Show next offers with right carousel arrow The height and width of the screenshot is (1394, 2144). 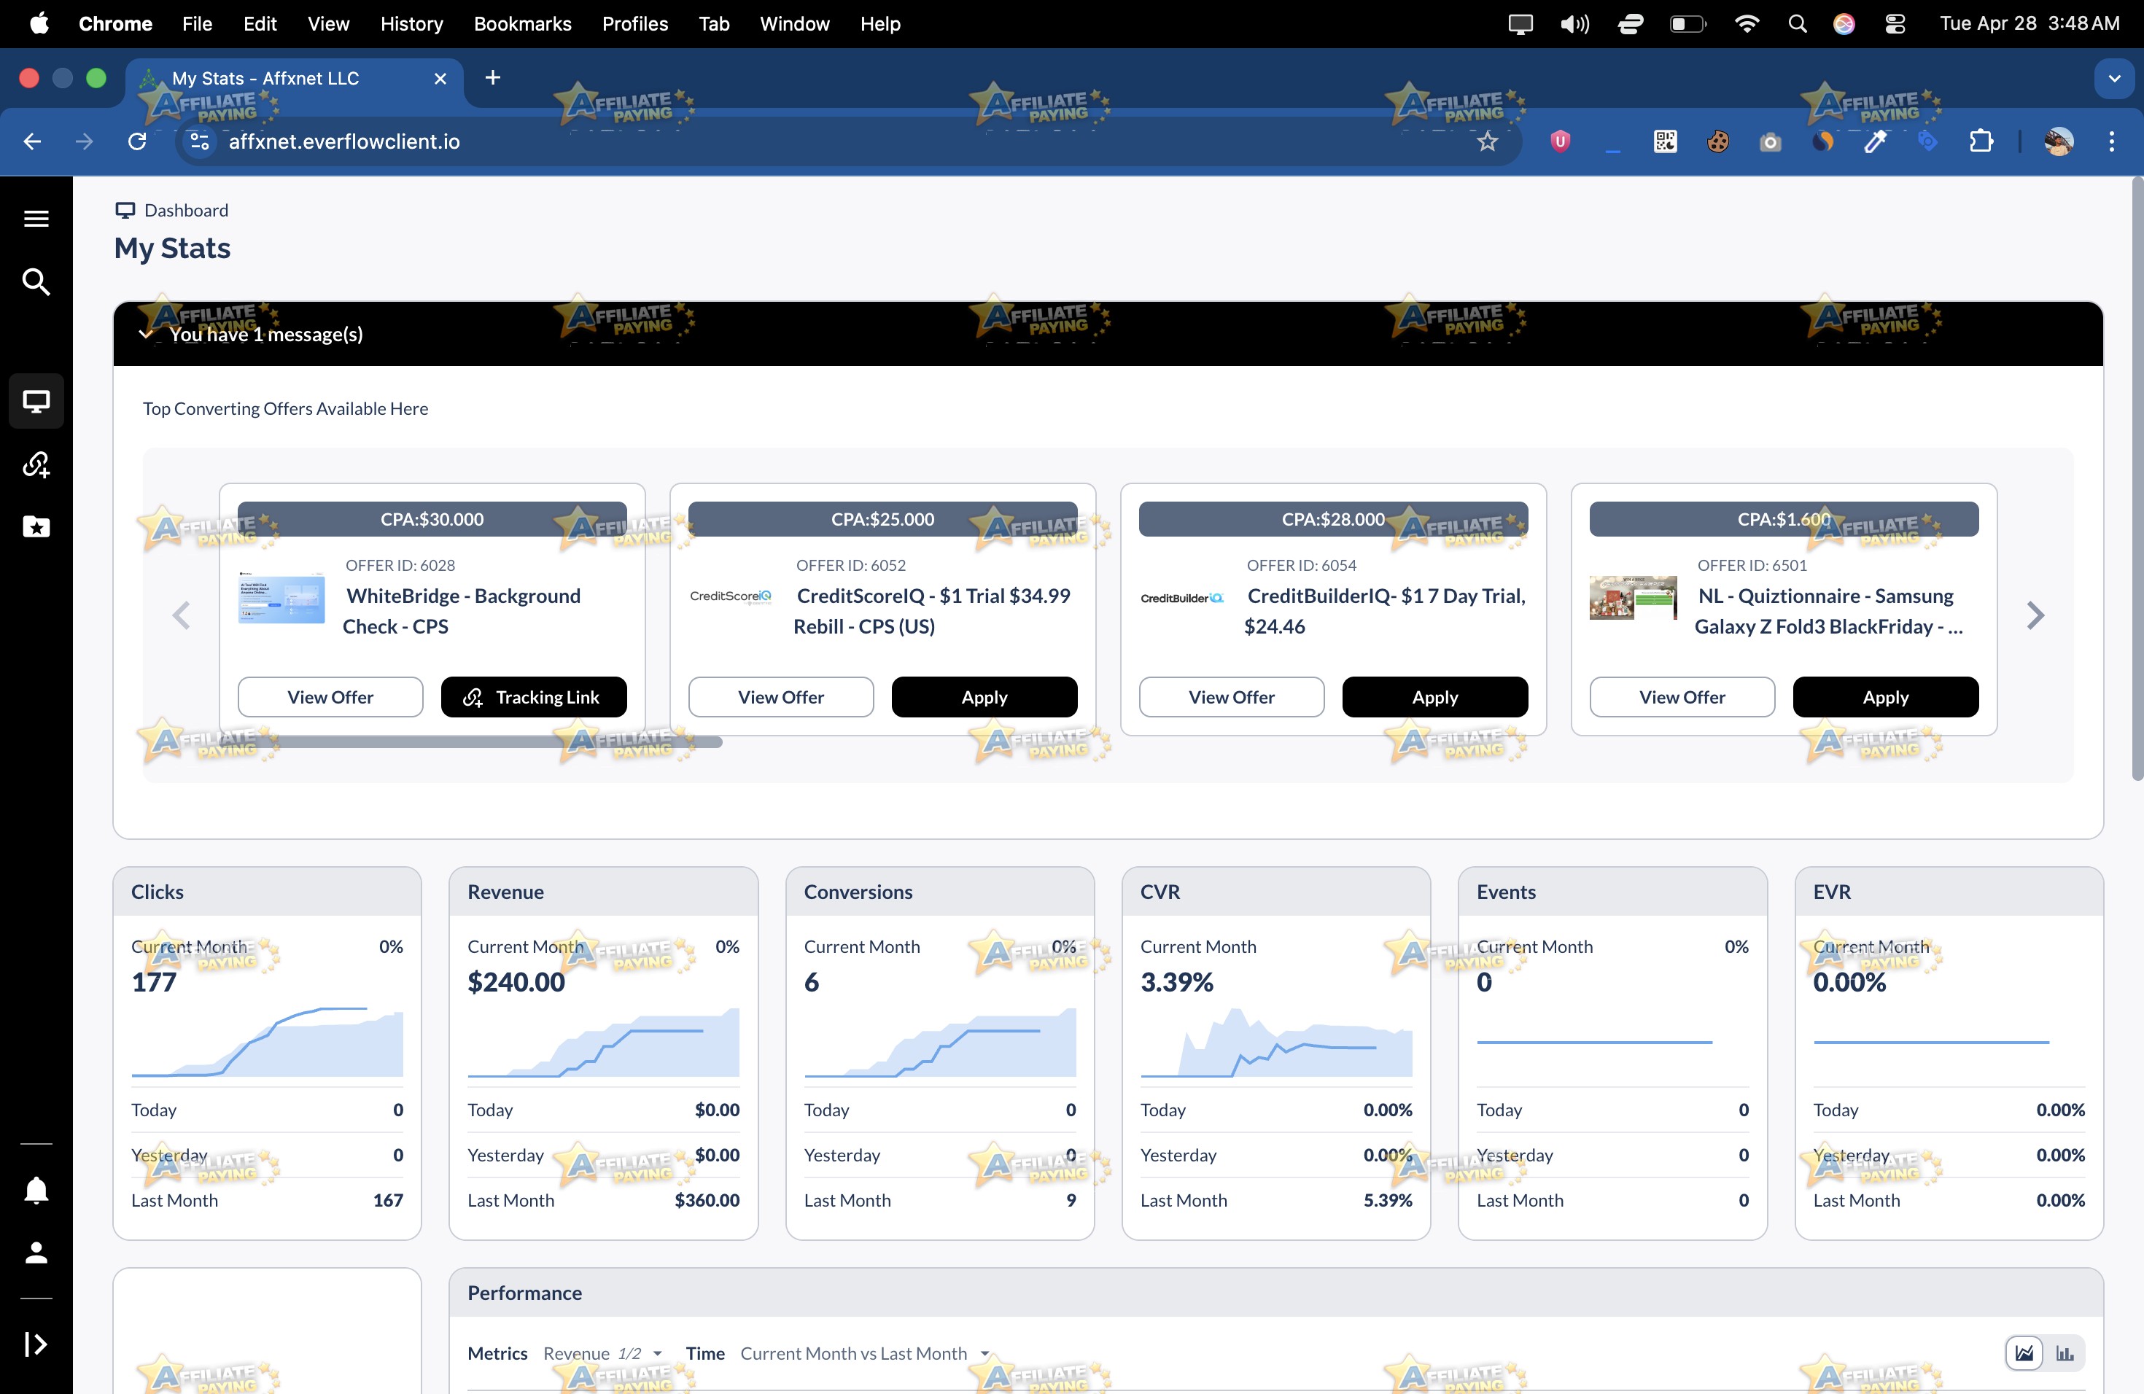click(2035, 616)
